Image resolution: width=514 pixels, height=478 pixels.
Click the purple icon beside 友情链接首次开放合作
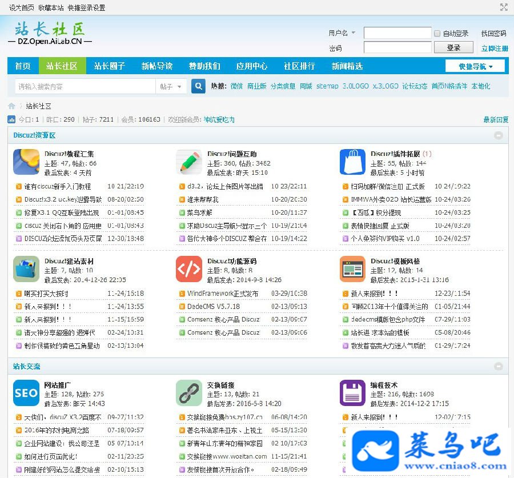pyautogui.click(x=182, y=470)
